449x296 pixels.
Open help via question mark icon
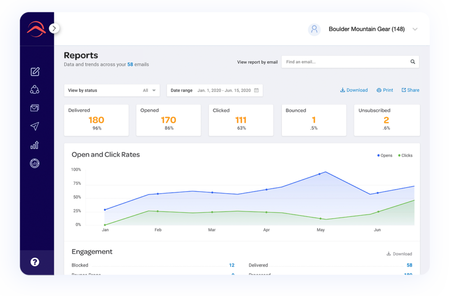[35, 262]
